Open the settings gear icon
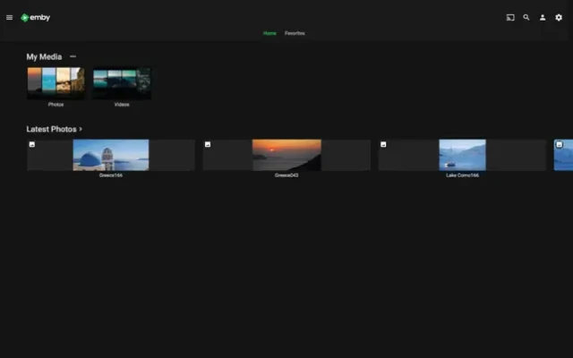573x358 pixels. coord(559,17)
